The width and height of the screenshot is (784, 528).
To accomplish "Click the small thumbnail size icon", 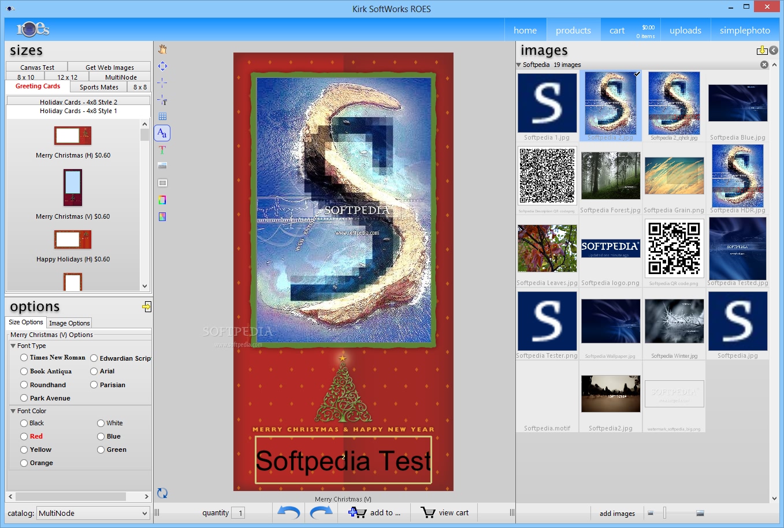I will pos(651,513).
